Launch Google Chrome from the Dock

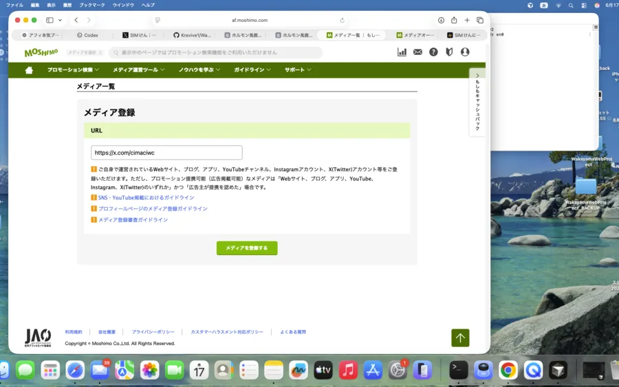click(508, 370)
